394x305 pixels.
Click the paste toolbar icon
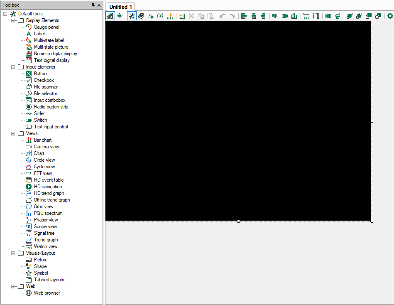[210, 16]
